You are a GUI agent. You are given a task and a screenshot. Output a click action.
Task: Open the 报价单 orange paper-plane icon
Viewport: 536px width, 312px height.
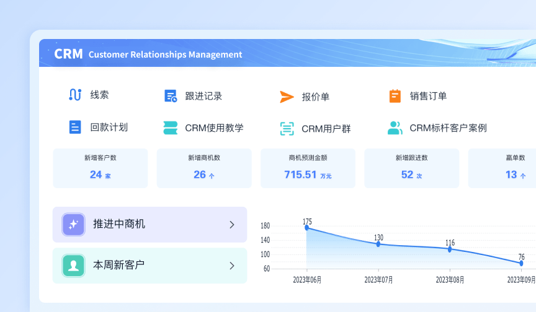(x=287, y=97)
